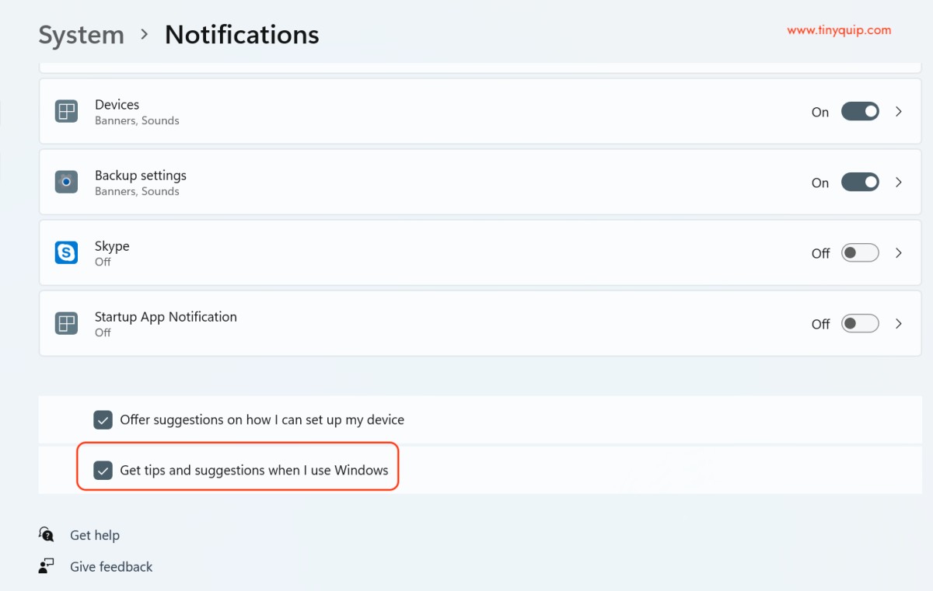Switch on Startup App Notification toggle
Viewport: 933px width, 591px height.
pyautogui.click(x=860, y=324)
